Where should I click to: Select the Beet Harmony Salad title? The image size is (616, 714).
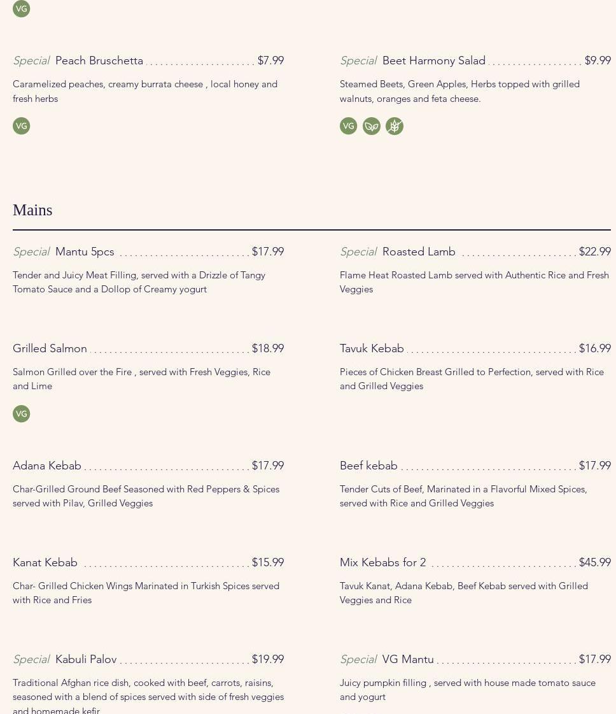click(433, 61)
